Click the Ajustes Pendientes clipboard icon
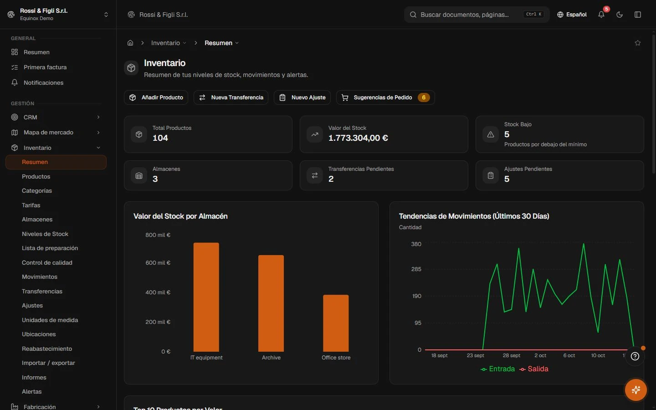This screenshot has height=410, width=656. (491, 175)
